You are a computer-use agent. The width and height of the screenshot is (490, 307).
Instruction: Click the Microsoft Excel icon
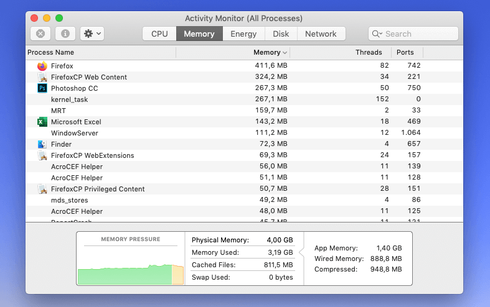coord(42,122)
